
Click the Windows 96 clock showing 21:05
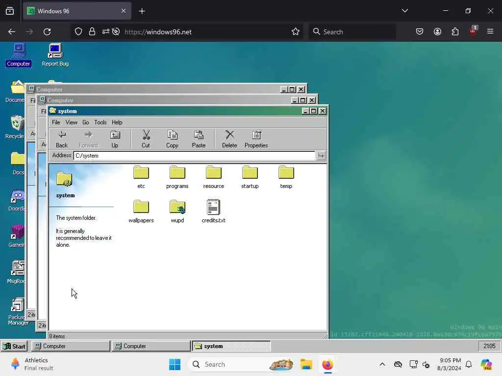coord(489,346)
